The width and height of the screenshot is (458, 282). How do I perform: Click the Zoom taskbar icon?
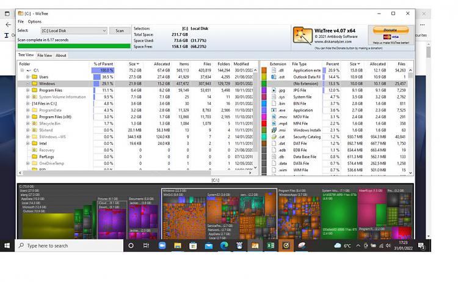click(162, 246)
